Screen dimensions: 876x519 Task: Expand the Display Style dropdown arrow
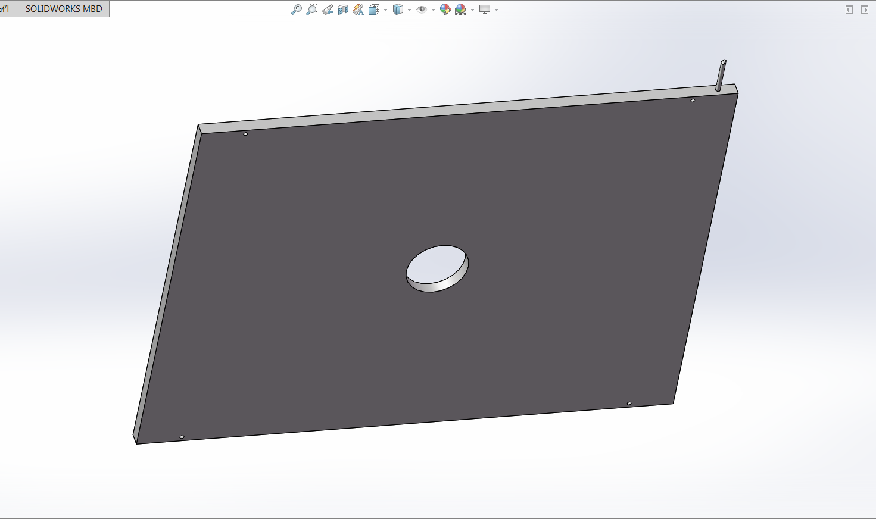(409, 10)
